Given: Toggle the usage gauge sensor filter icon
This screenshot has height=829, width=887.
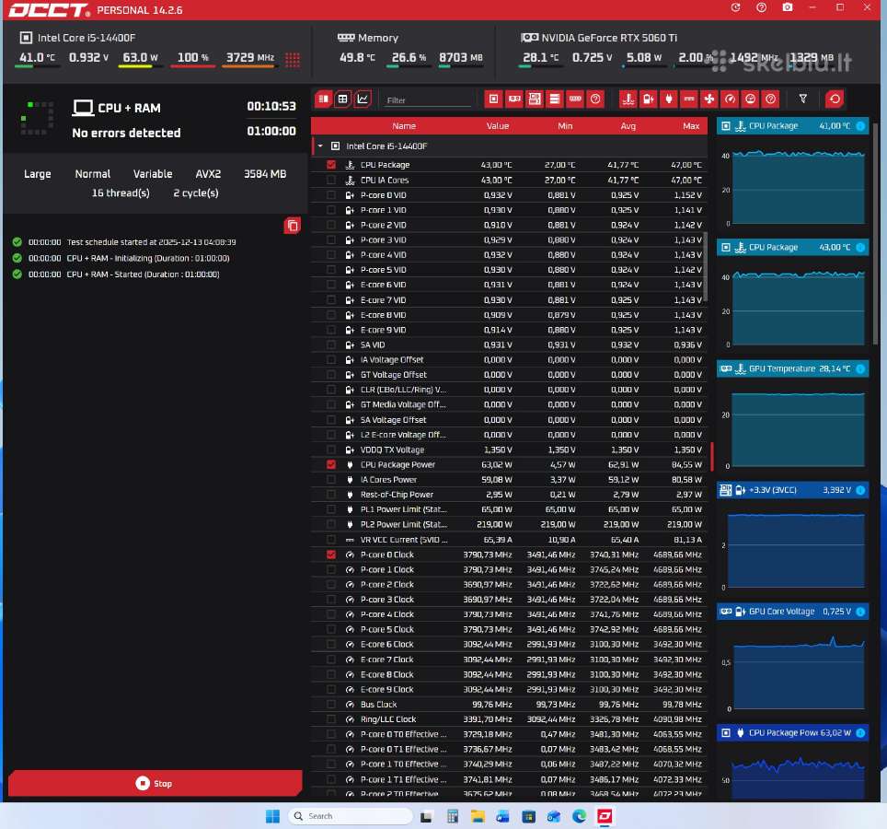Looking at the screenshot, I should point(750,99).
